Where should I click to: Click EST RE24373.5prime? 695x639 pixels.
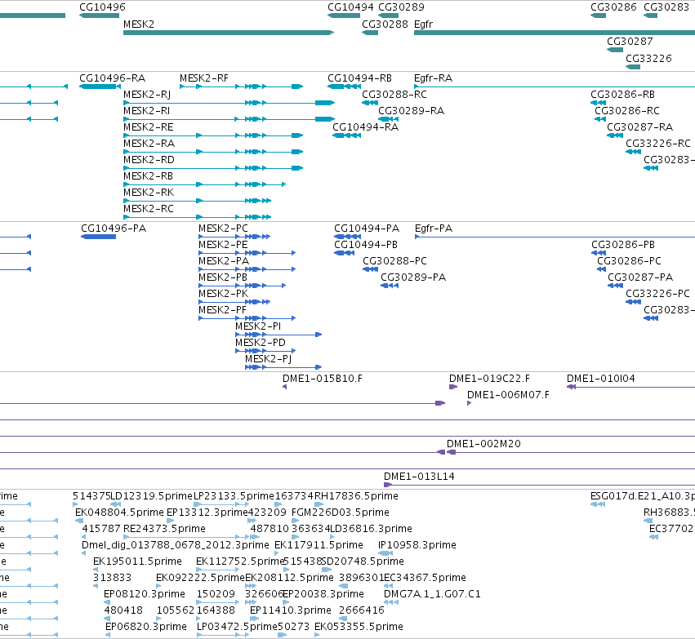[164, 529]
